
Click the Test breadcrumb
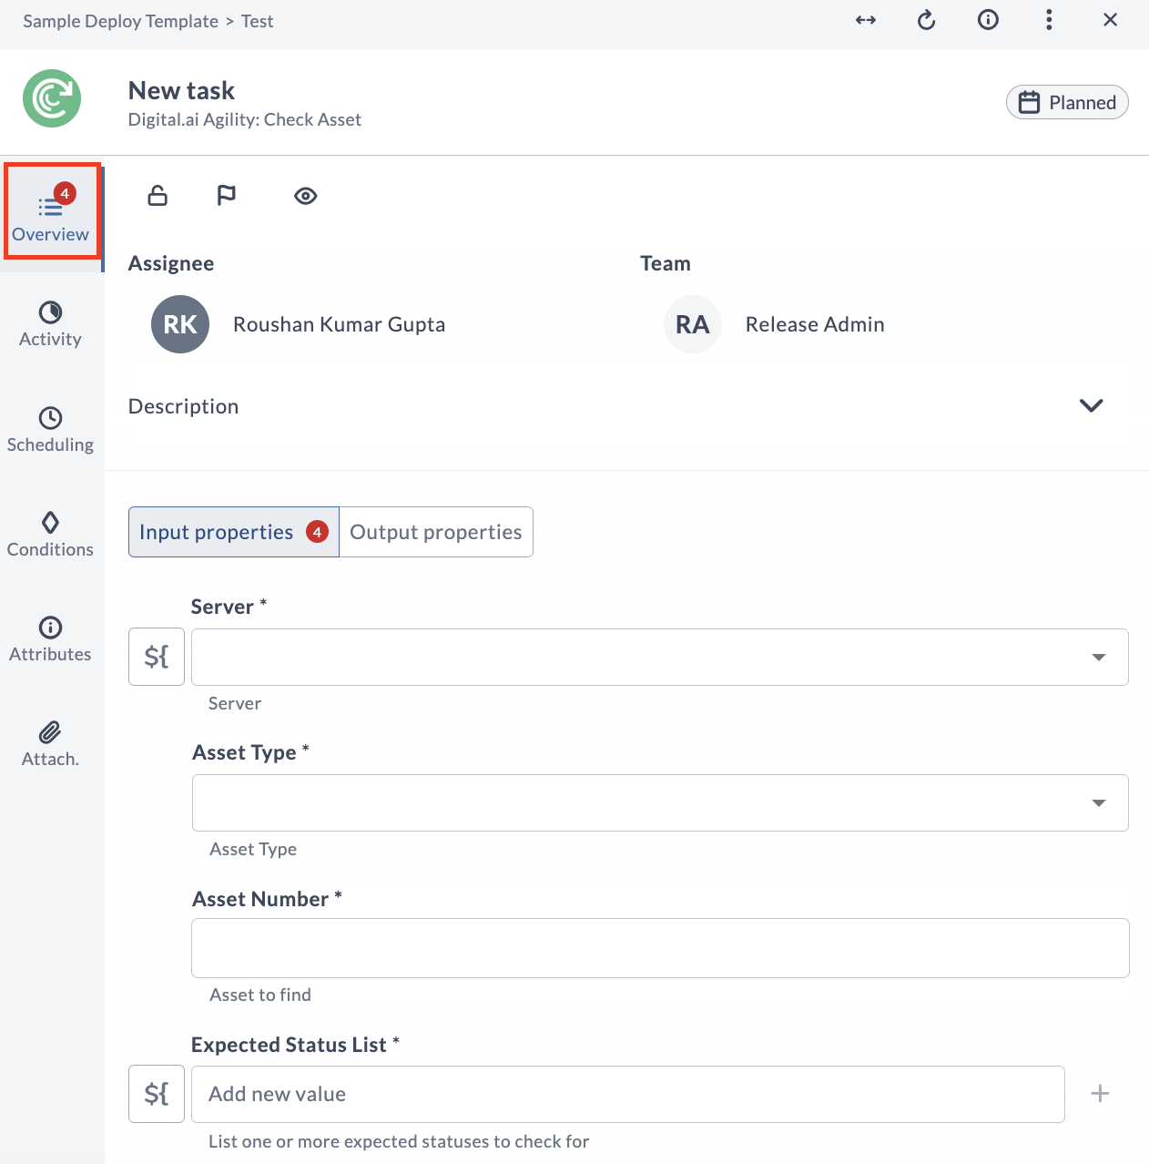(258, 21)
